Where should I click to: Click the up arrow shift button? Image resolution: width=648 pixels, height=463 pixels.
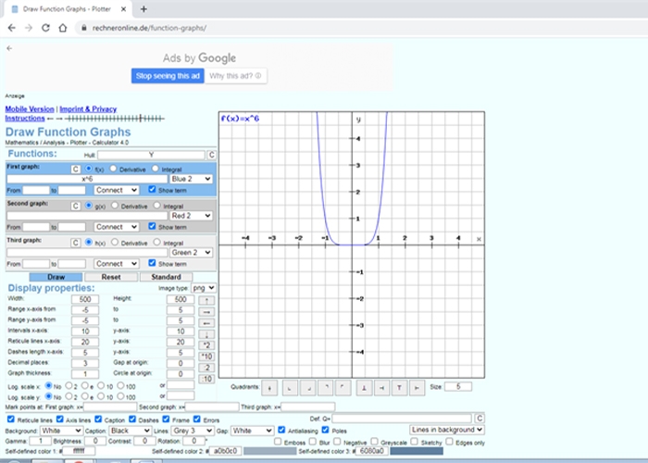point(206,301)
